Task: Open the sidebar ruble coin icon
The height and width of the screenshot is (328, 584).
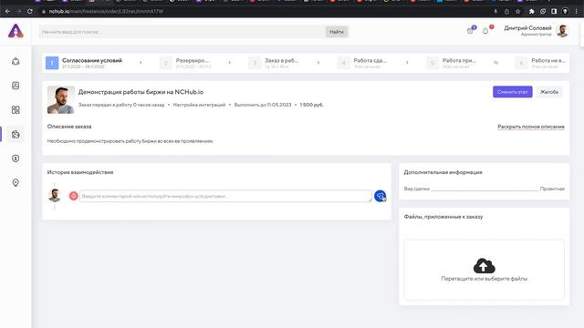Action: 16,159
